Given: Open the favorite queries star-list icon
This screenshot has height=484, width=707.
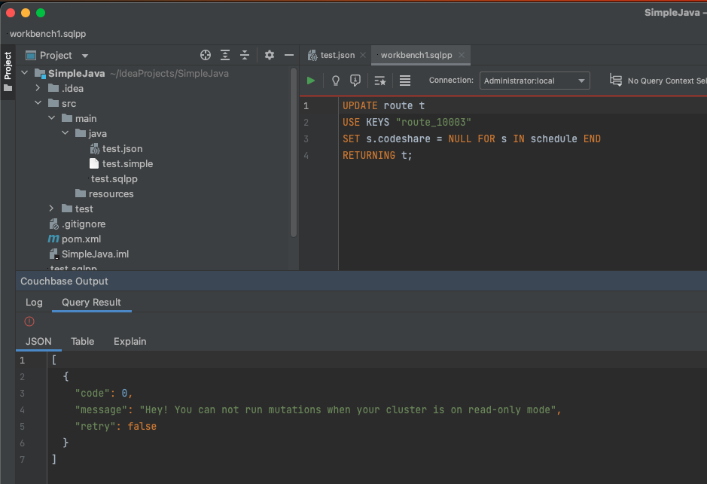Looking at the screenshot, I should pyautogui.click(x=380, y=81).
